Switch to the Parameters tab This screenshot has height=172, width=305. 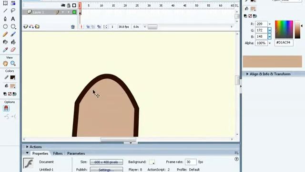[76, 153]
